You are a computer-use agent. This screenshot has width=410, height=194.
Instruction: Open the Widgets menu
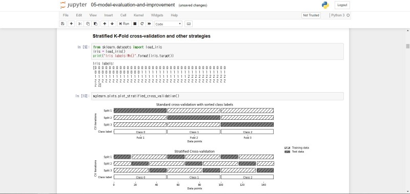pyautogui.click(x=157, y=15)
